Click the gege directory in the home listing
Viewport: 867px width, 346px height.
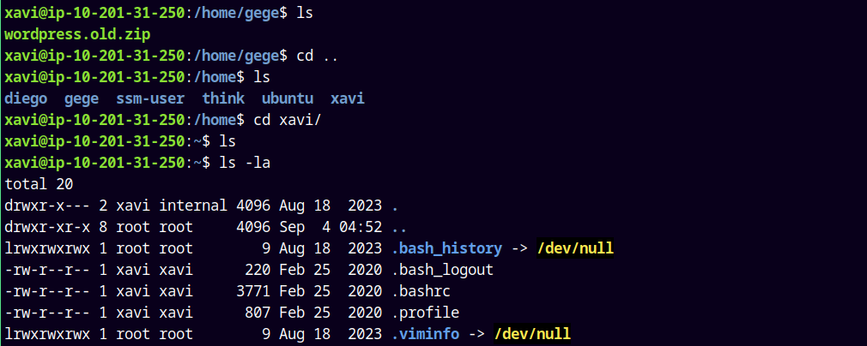[82, 98]
